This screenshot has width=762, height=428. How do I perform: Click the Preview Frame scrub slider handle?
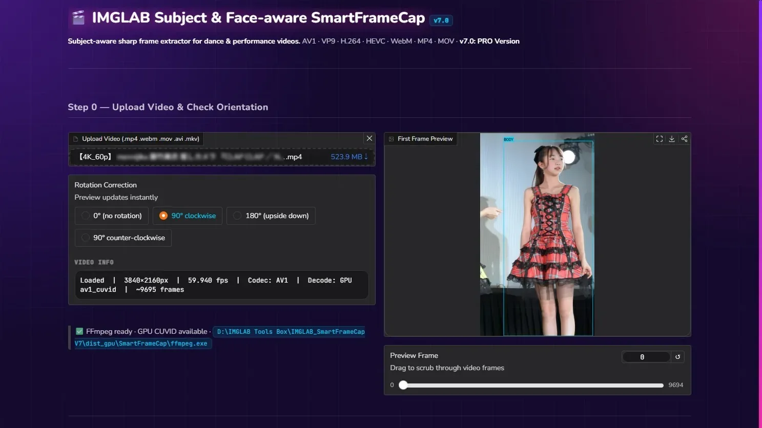click(403, 385)
